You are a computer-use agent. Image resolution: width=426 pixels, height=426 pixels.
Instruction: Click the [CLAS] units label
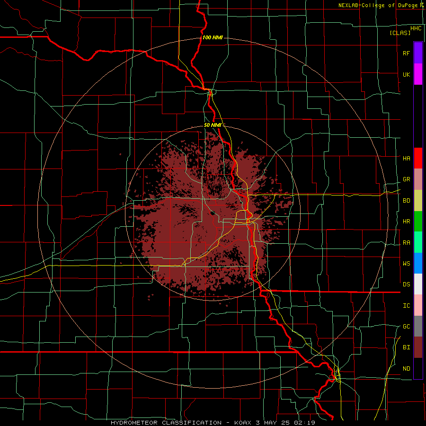coord(400,33)
